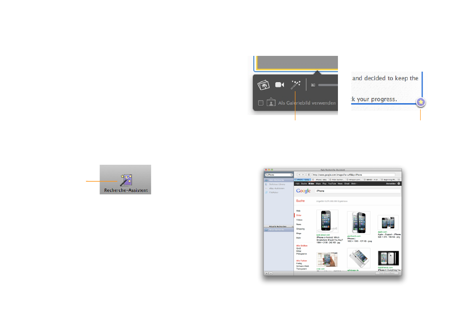
Task: Select Delicious Library in the sidebar
Action: click(279, 184)
